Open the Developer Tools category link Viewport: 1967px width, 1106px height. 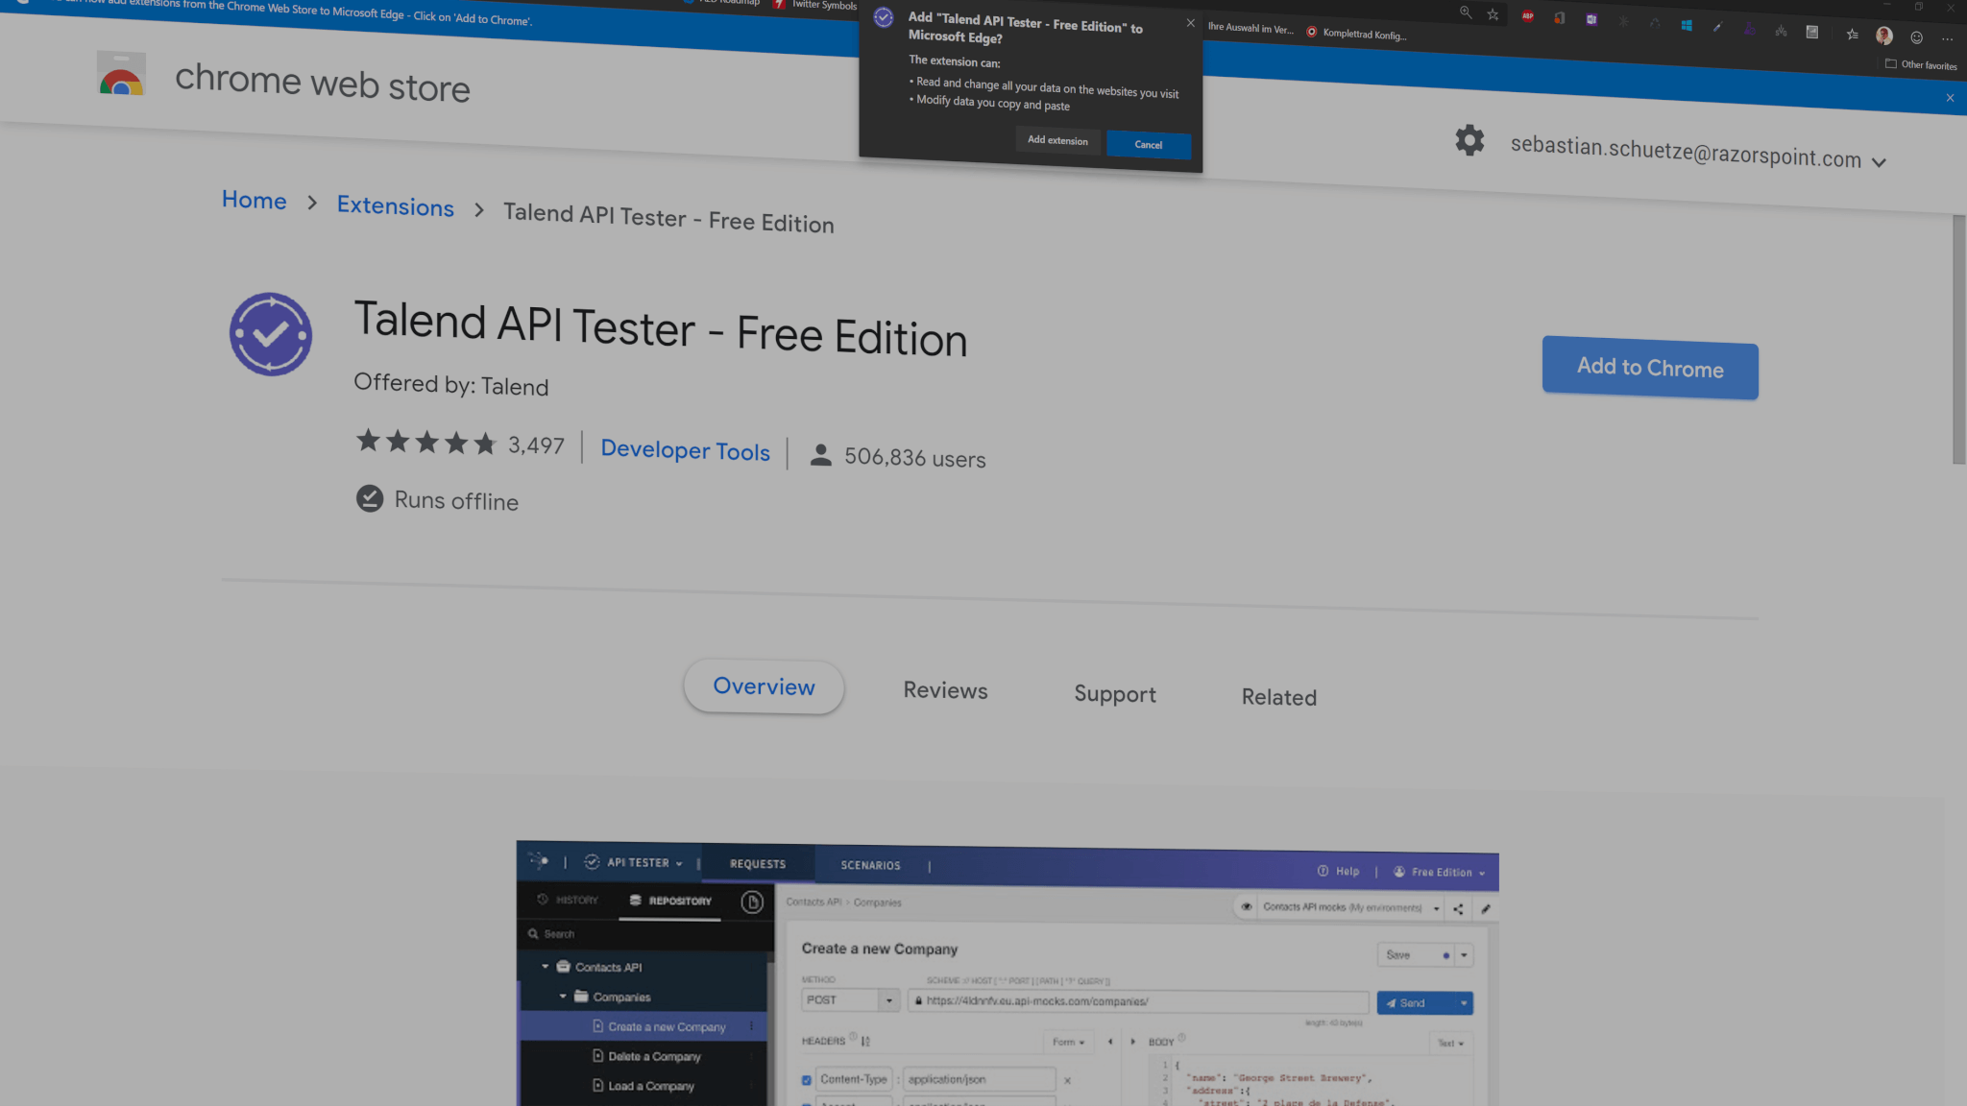pos(685,450)
